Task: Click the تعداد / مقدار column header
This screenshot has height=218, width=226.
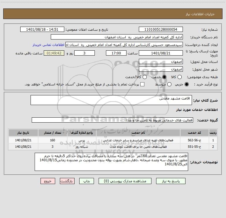Action: tap(53, 133)
